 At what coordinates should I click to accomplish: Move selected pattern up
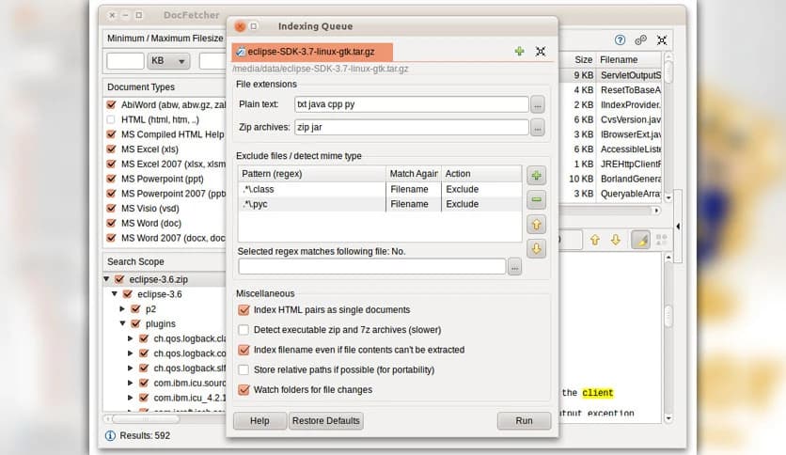[536, 225]
